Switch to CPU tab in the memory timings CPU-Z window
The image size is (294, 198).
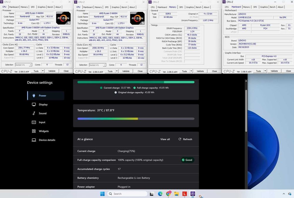pos(153,7)
